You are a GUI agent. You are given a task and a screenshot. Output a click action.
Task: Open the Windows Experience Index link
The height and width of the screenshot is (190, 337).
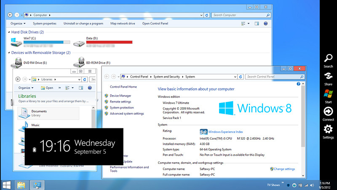pyautogui.click(x=225, y=132)
